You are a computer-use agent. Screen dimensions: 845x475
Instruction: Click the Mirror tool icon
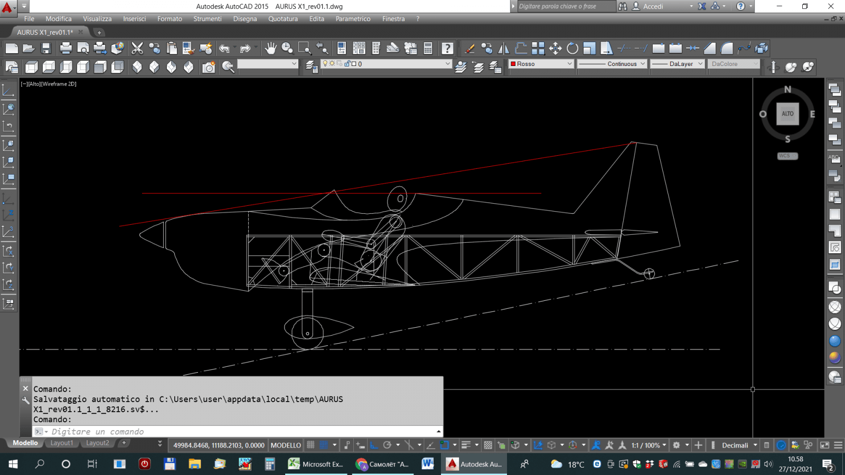coord(504,49)
